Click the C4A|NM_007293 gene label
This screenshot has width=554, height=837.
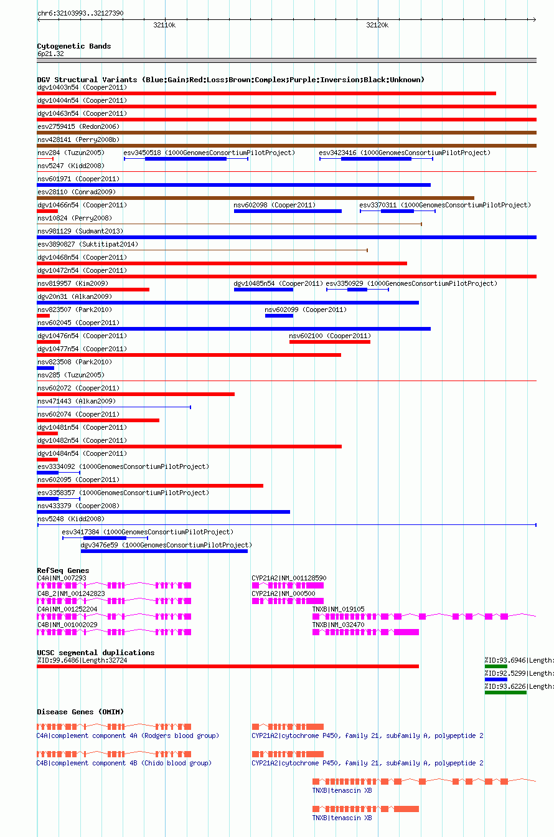(x=62, y=578)
